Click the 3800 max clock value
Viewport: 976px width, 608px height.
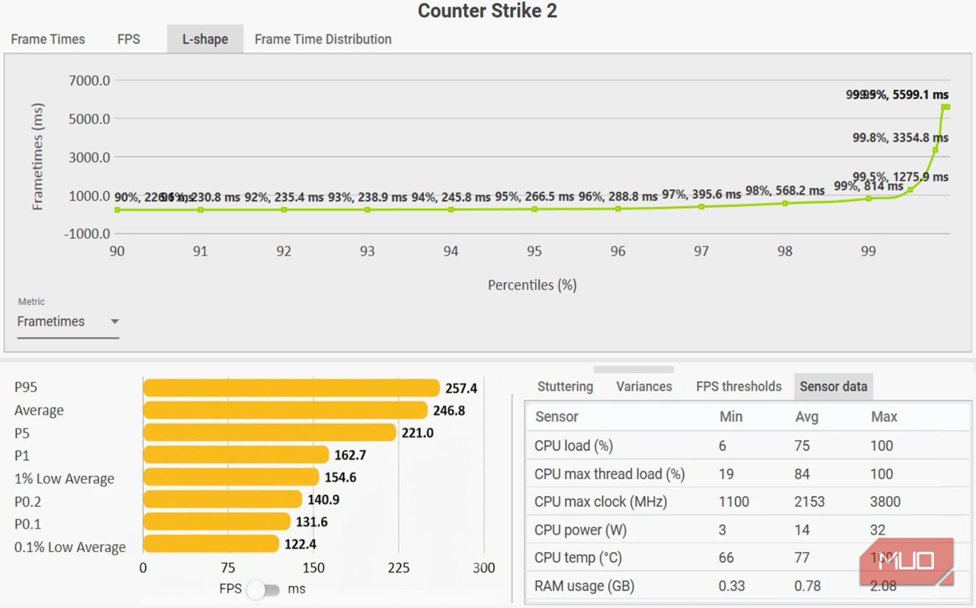point(885,502)
